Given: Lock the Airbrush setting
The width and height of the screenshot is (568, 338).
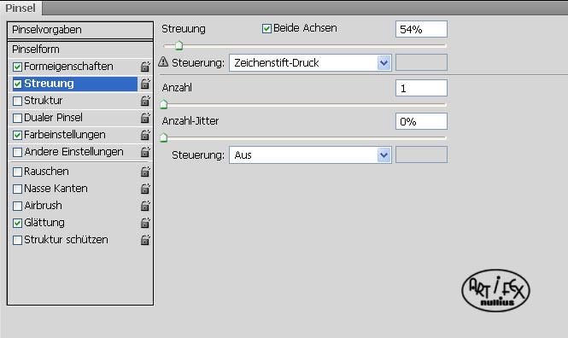Looking at the screenshot, I should click(145, 206).
